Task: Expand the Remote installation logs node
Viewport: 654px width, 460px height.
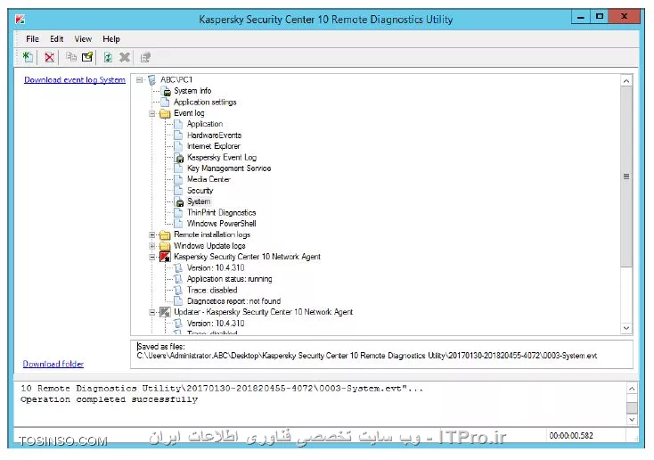Action: tap(152, 235)
